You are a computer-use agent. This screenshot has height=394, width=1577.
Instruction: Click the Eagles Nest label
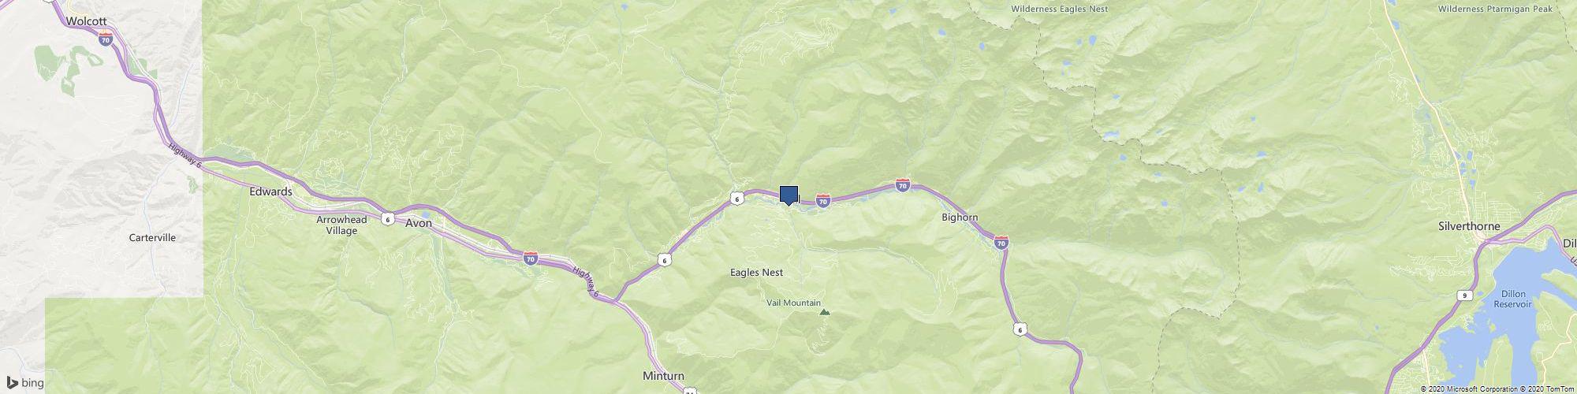[757, 273]
